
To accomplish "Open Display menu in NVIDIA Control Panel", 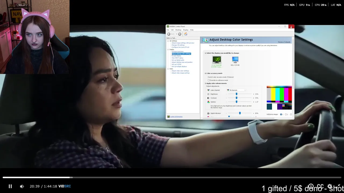I will (x=186, y=30).
